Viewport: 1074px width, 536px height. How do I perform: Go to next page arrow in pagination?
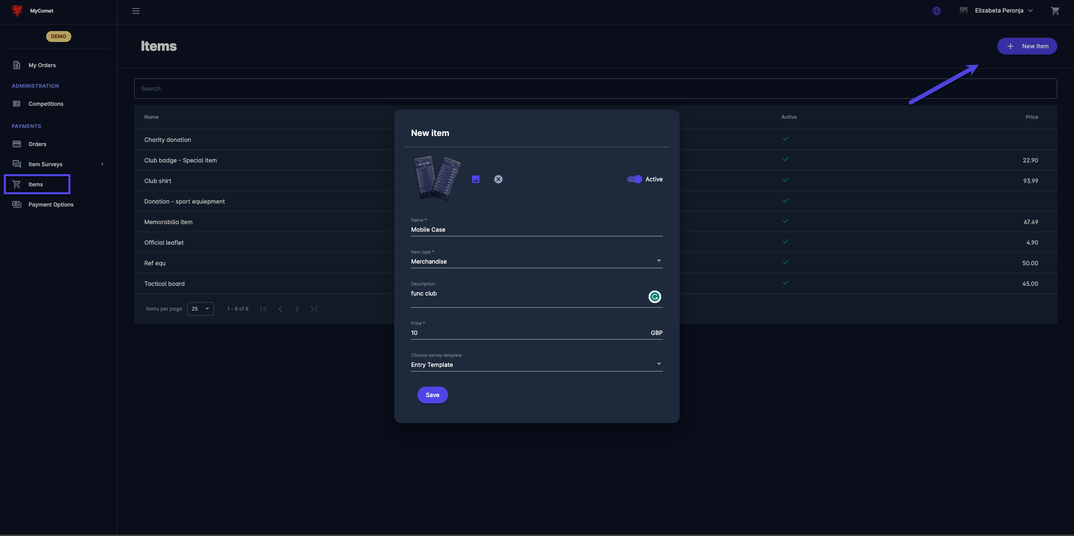point(297,309)
